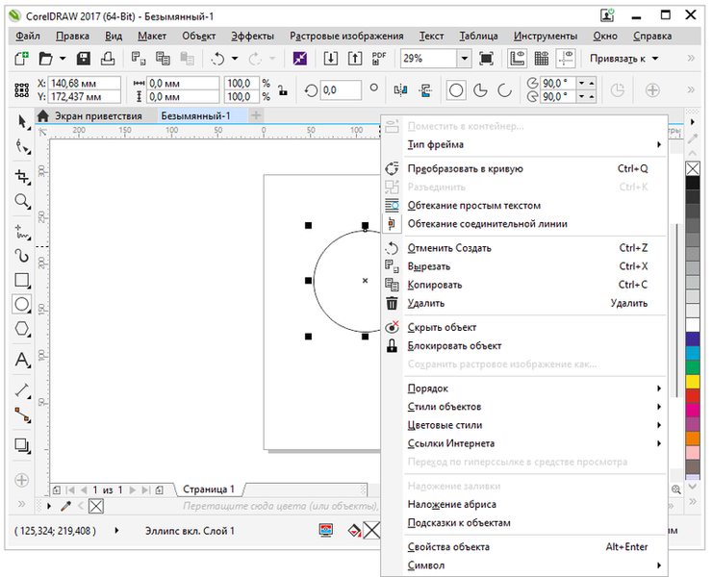This screenshot has width=712, height=577.
Task: Click the Publish to PDF icon
Action: coord(379,59)
